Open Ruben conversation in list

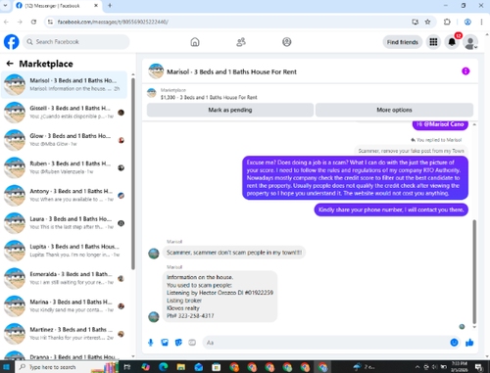[64, 167]
